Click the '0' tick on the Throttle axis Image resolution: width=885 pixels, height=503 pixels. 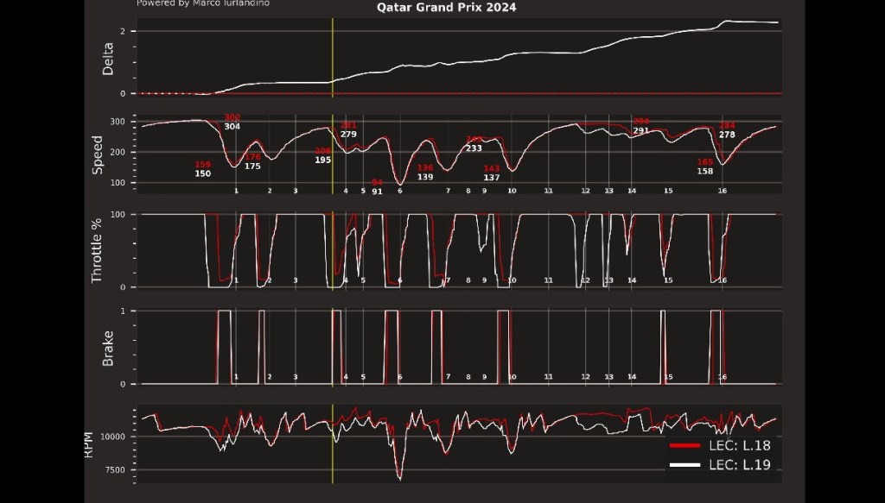(123, 287)
